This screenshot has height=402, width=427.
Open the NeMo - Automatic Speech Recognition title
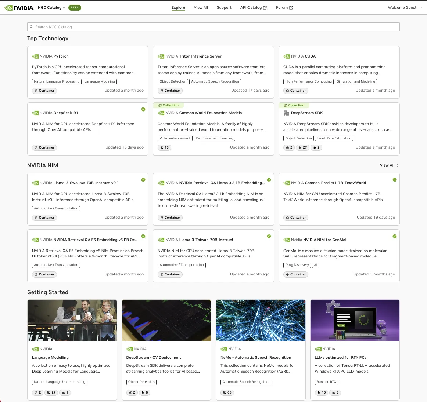[256, 357]
